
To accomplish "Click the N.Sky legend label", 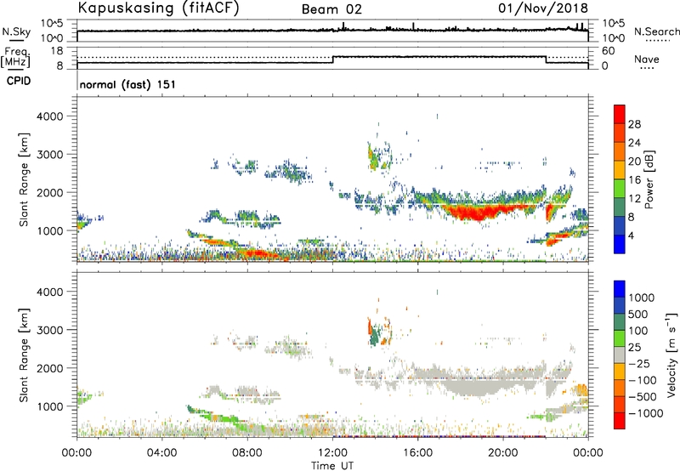I will 16,31.
